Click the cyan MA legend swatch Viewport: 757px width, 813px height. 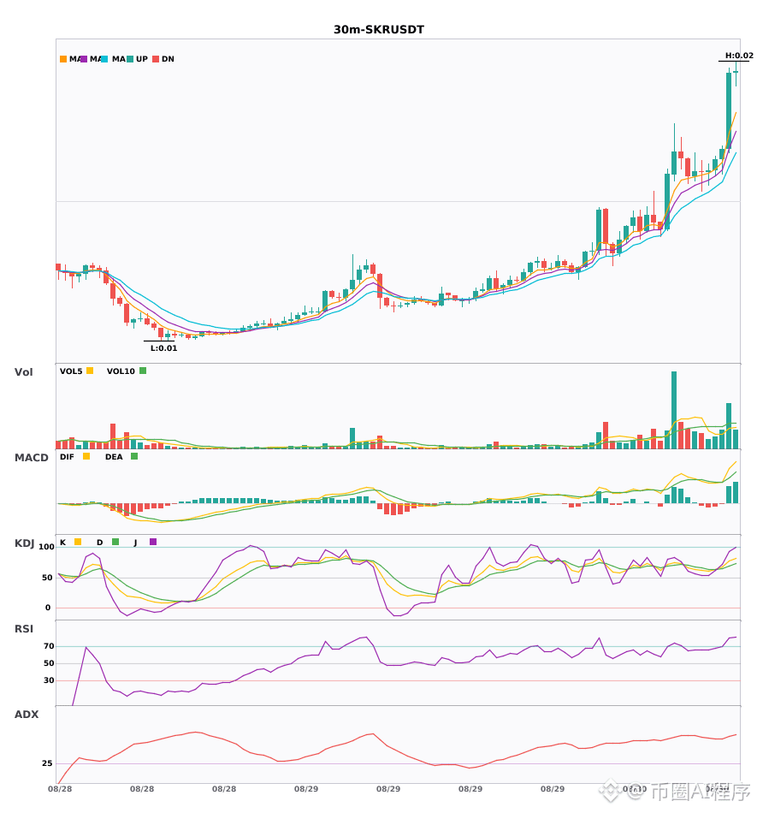(x=104, y=59)
